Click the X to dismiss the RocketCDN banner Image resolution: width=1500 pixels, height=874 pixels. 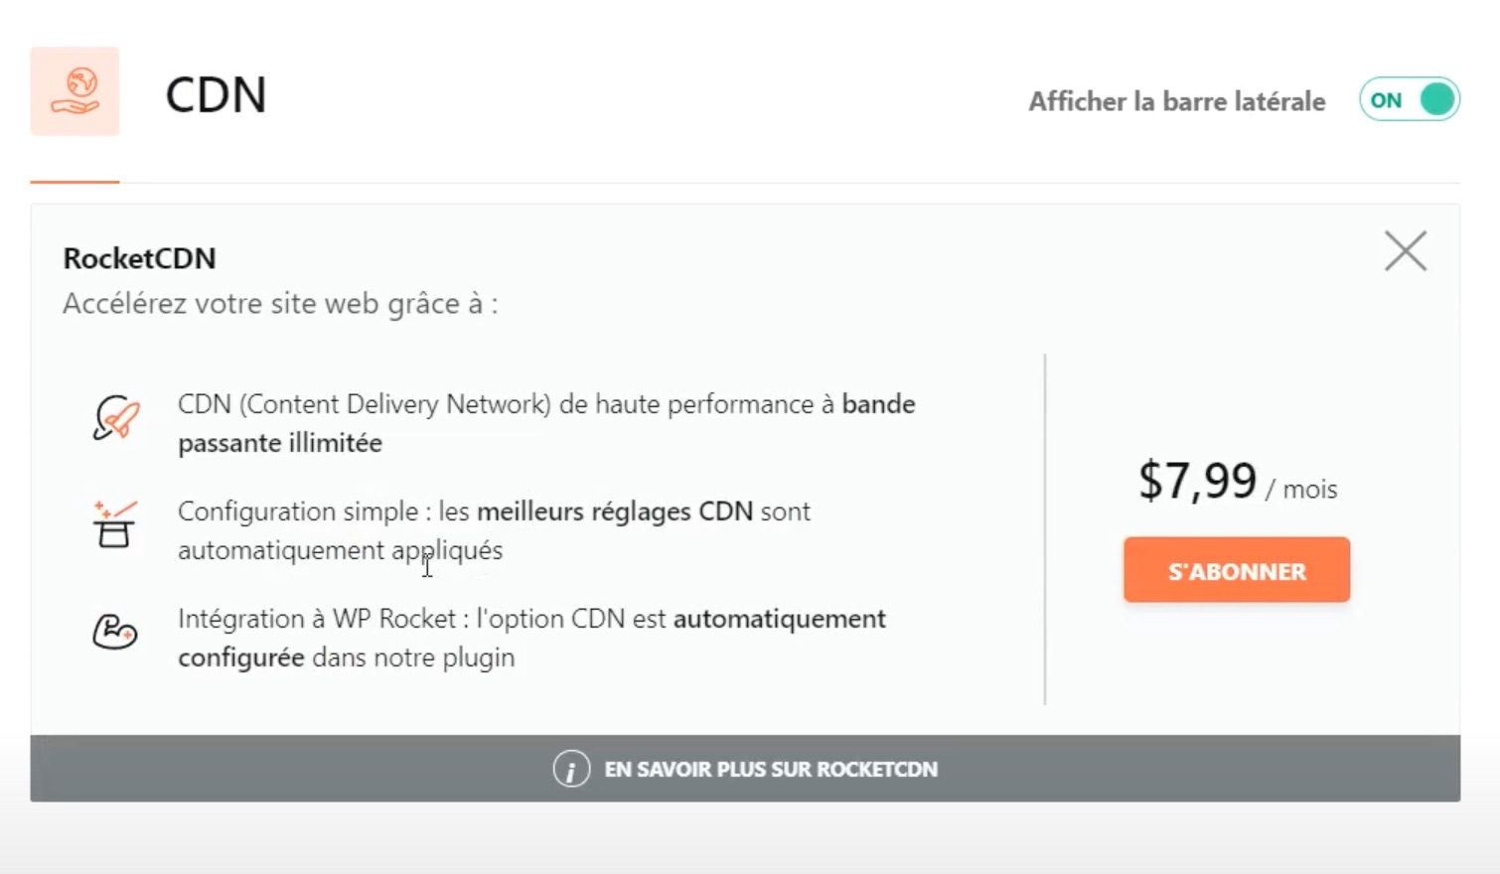tap(1404, 251)
